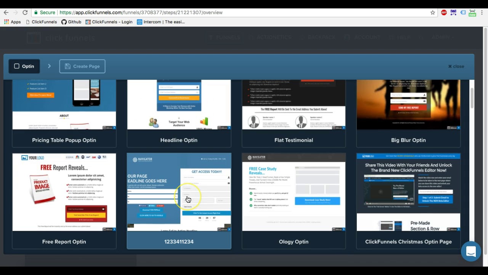This screenshot has width=488, height=275.
Task: Open the Chrome menu three-dot icon
Action: coord(482,13)
